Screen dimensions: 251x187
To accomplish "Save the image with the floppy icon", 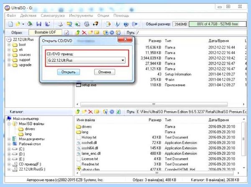I will [39, 24].
